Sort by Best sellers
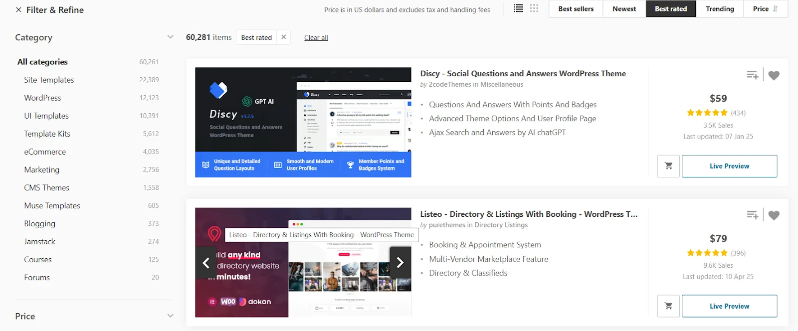This screenshot has height=331, width=798. 576,9
